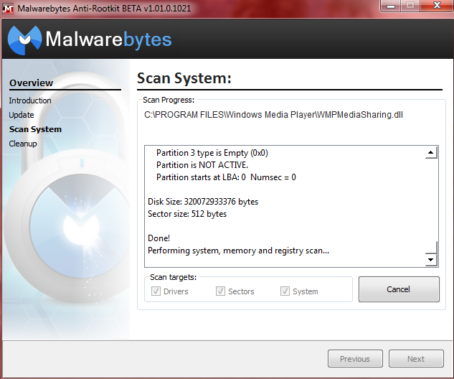454x379 pixels.
Task: Toggle the System scan target checkbox
Action: pos(285,291)
